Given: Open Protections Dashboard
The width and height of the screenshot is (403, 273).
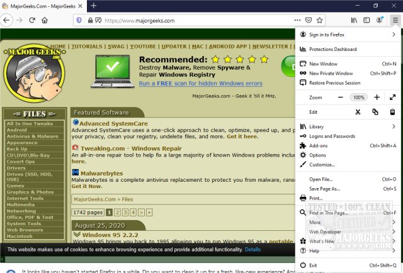Looking at the screenshot, I should [348, 49].
